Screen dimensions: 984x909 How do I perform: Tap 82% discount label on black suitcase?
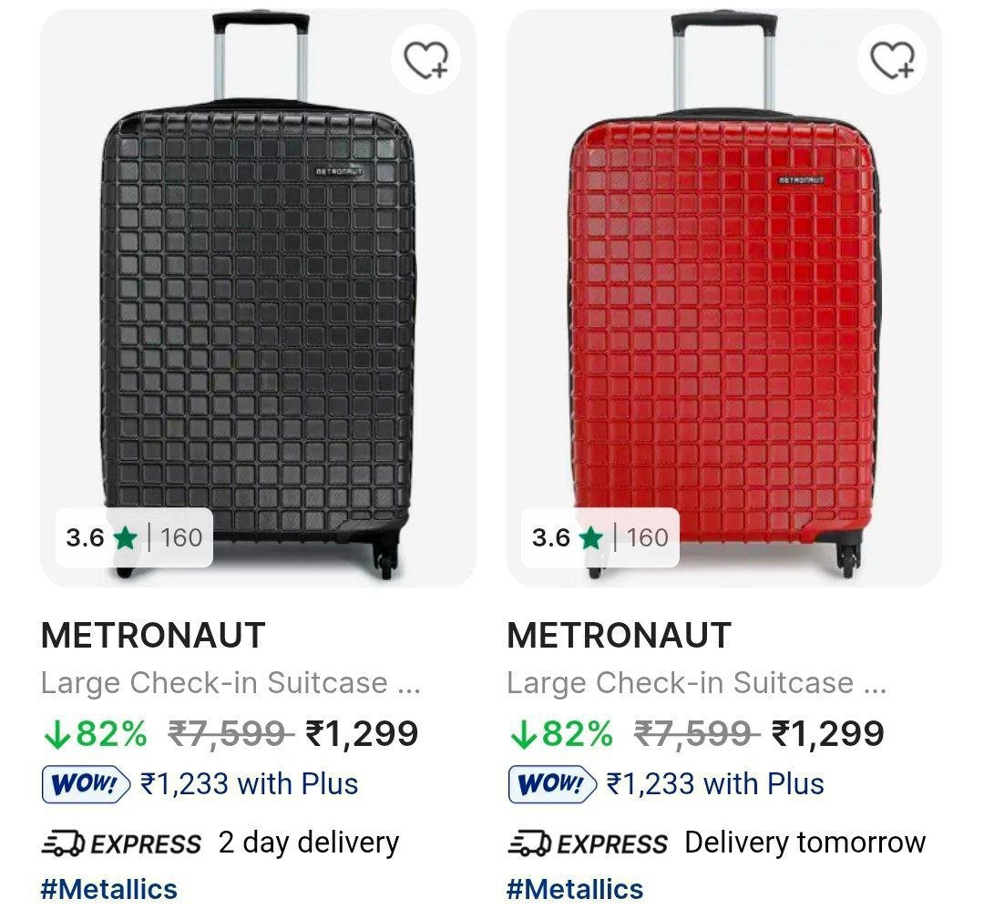click(x=95, y=733)
